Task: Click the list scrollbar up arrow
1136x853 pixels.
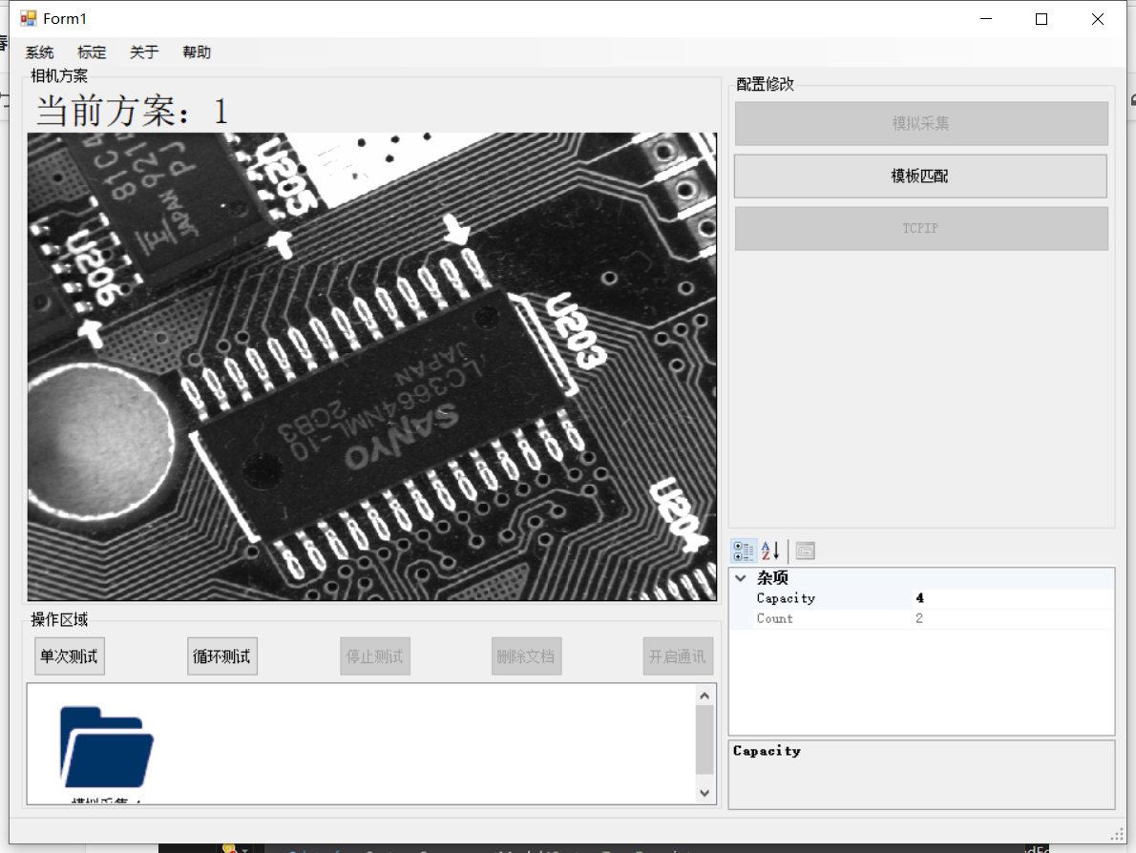Action: tap(705, 696)
